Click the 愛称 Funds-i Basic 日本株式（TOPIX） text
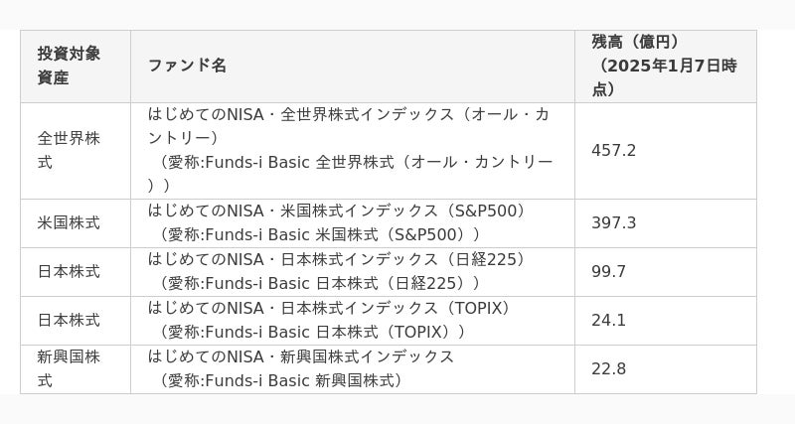Image resolution: width=795 pixels, height=424 pixels. coord(310,333)
